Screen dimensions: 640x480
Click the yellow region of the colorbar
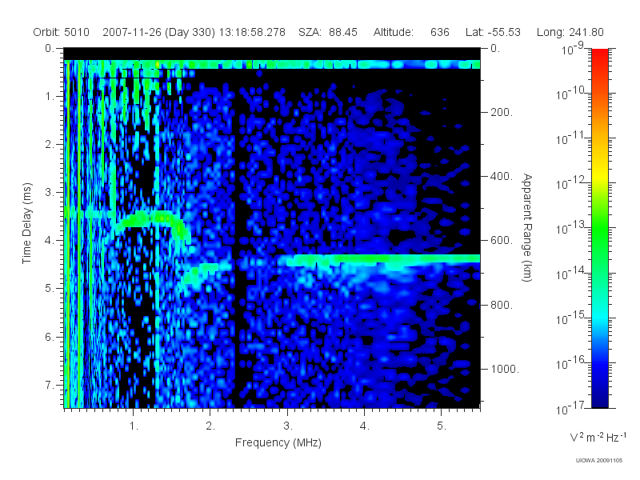pyautogui.click(x=599, y=174)
